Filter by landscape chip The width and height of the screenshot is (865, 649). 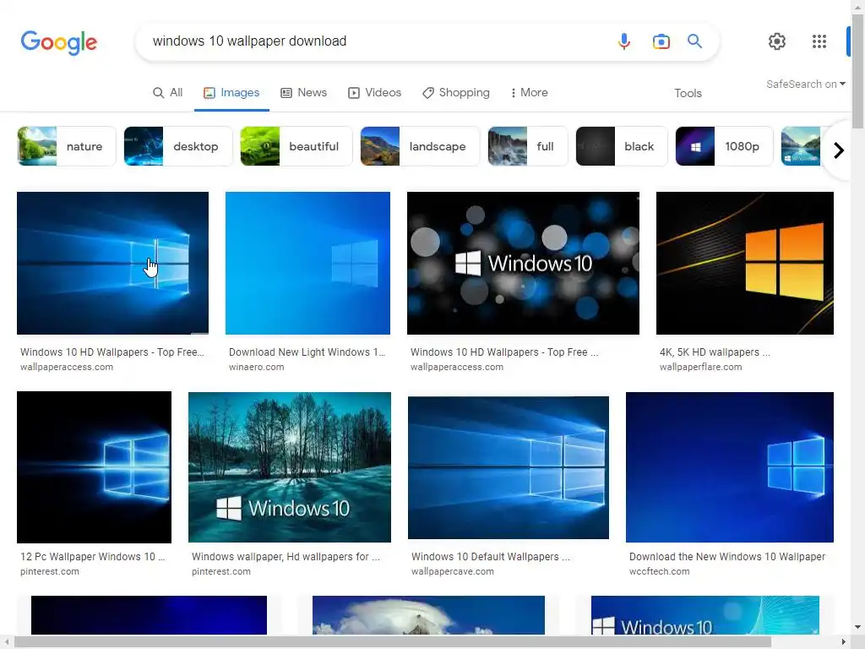420,146
